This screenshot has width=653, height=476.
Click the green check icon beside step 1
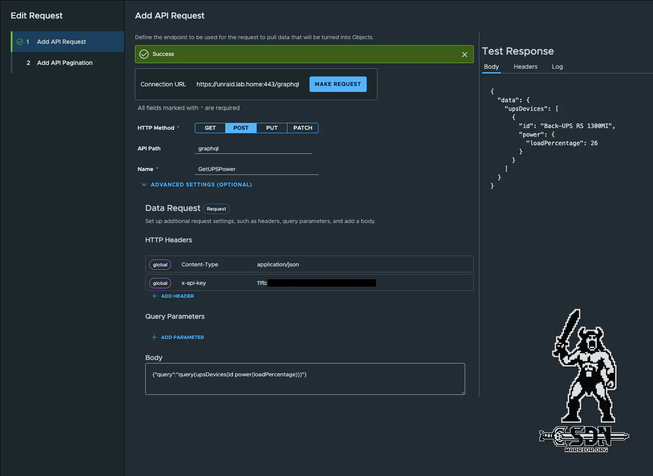click(19, 42)
